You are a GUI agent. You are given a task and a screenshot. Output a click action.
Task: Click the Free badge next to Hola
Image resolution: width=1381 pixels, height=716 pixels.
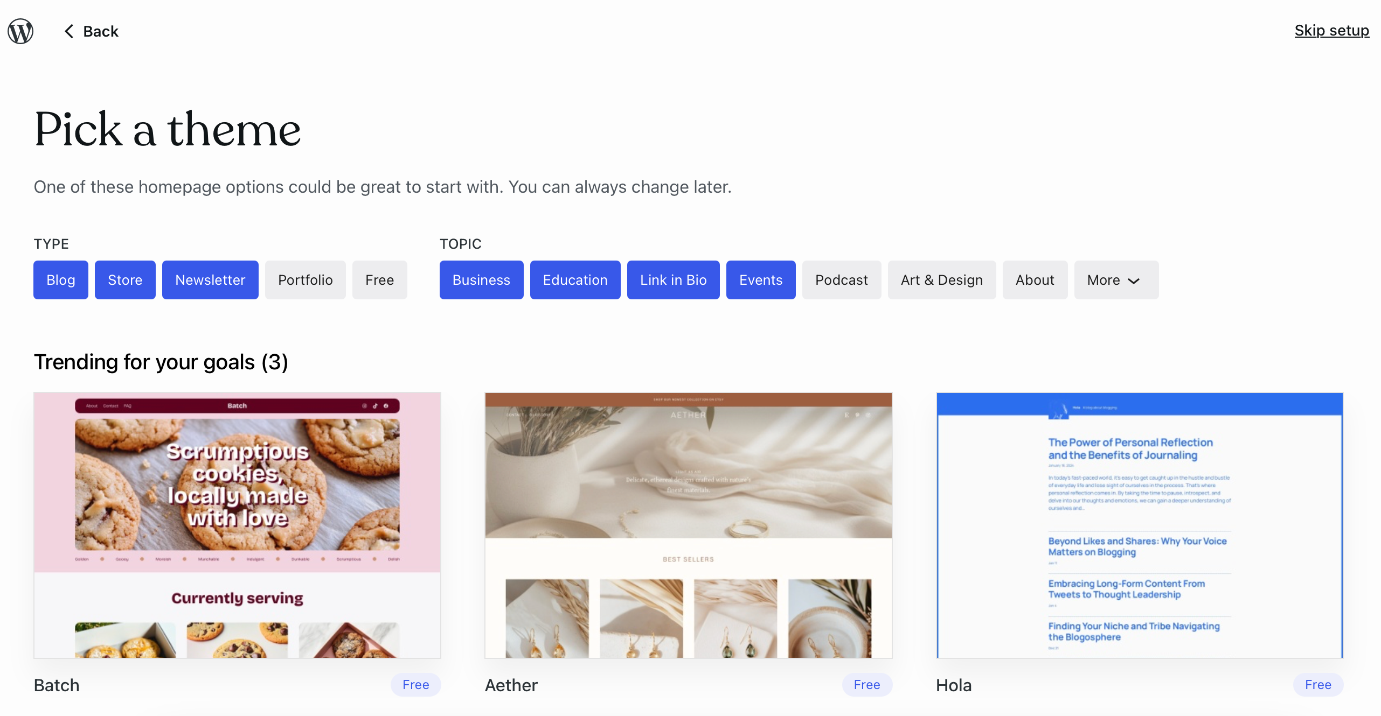(1317, 685)
